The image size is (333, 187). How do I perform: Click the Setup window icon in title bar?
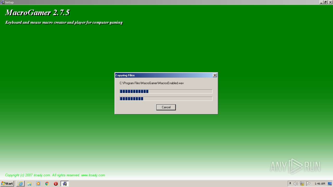pos(2,2)
